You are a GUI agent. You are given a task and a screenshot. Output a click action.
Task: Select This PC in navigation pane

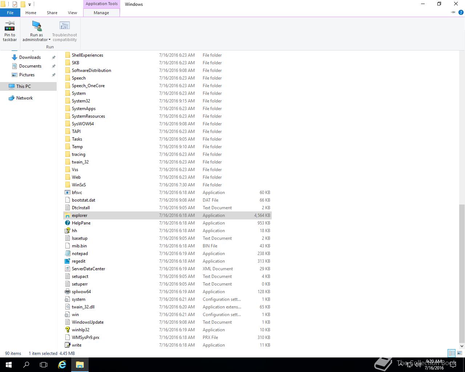[x=28, y=86]
